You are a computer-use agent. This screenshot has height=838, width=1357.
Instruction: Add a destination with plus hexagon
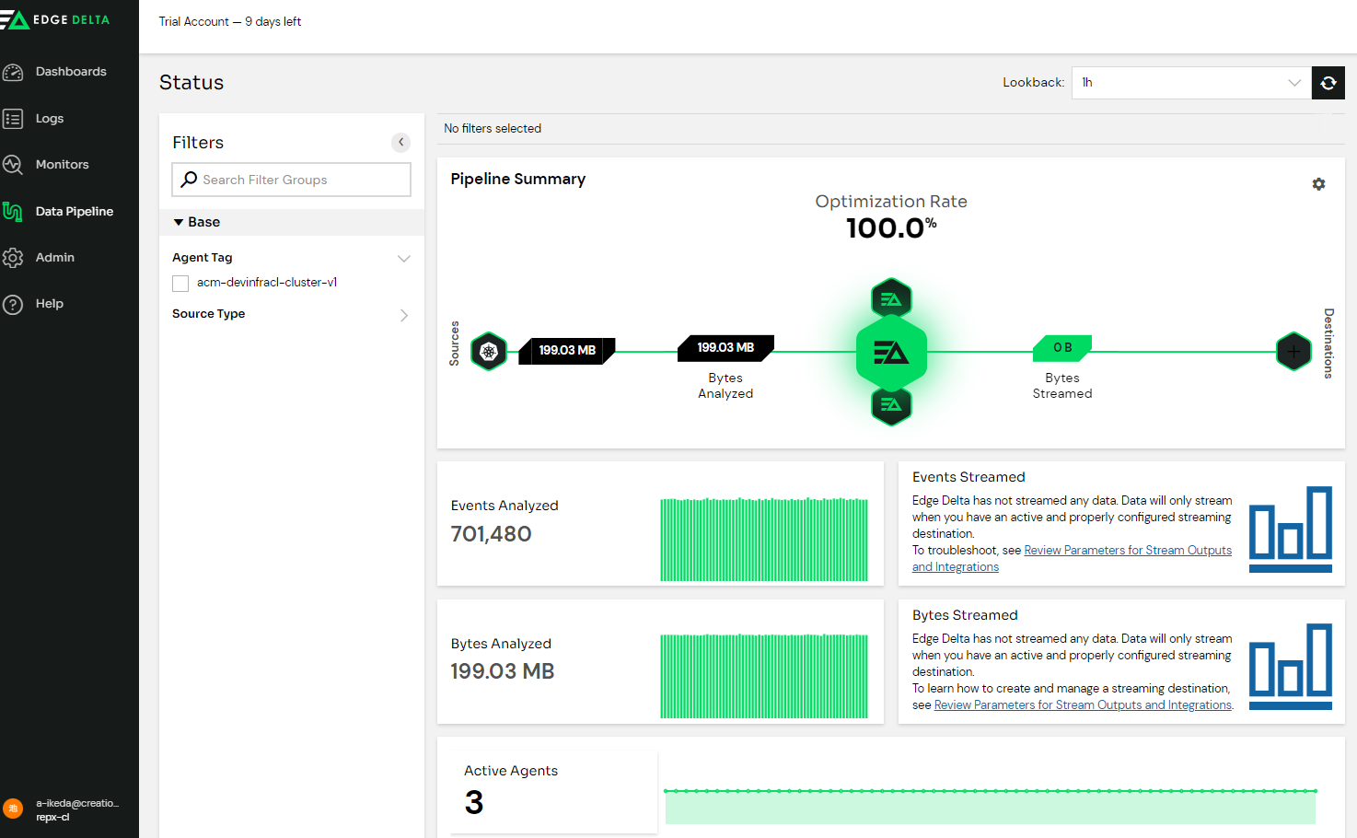pos(1293,352)
